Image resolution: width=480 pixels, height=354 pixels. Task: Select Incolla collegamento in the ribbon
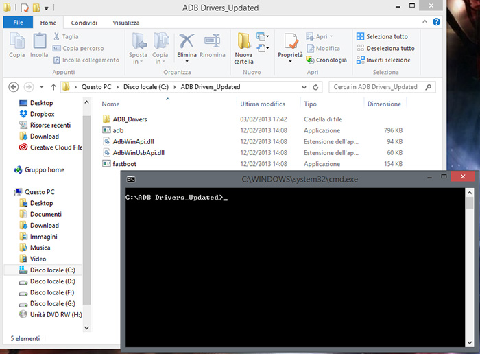point(86,60)
